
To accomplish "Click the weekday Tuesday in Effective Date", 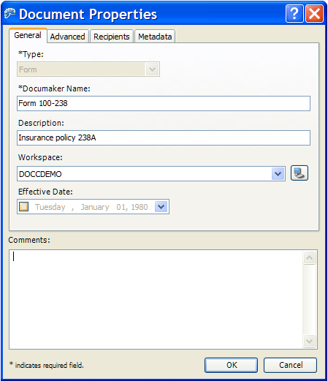I will tap(50, 207).
